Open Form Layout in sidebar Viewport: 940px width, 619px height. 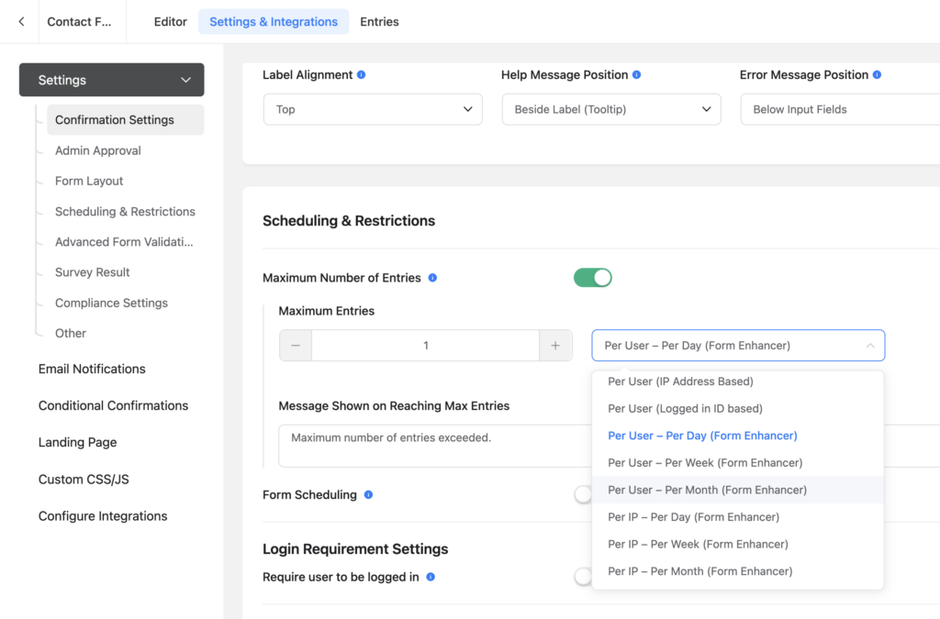(89, 181)
